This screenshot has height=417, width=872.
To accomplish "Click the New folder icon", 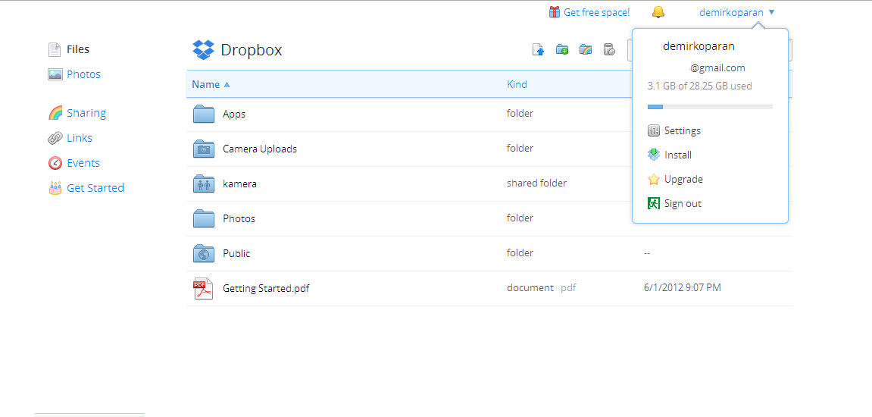I will click(562, 50).
